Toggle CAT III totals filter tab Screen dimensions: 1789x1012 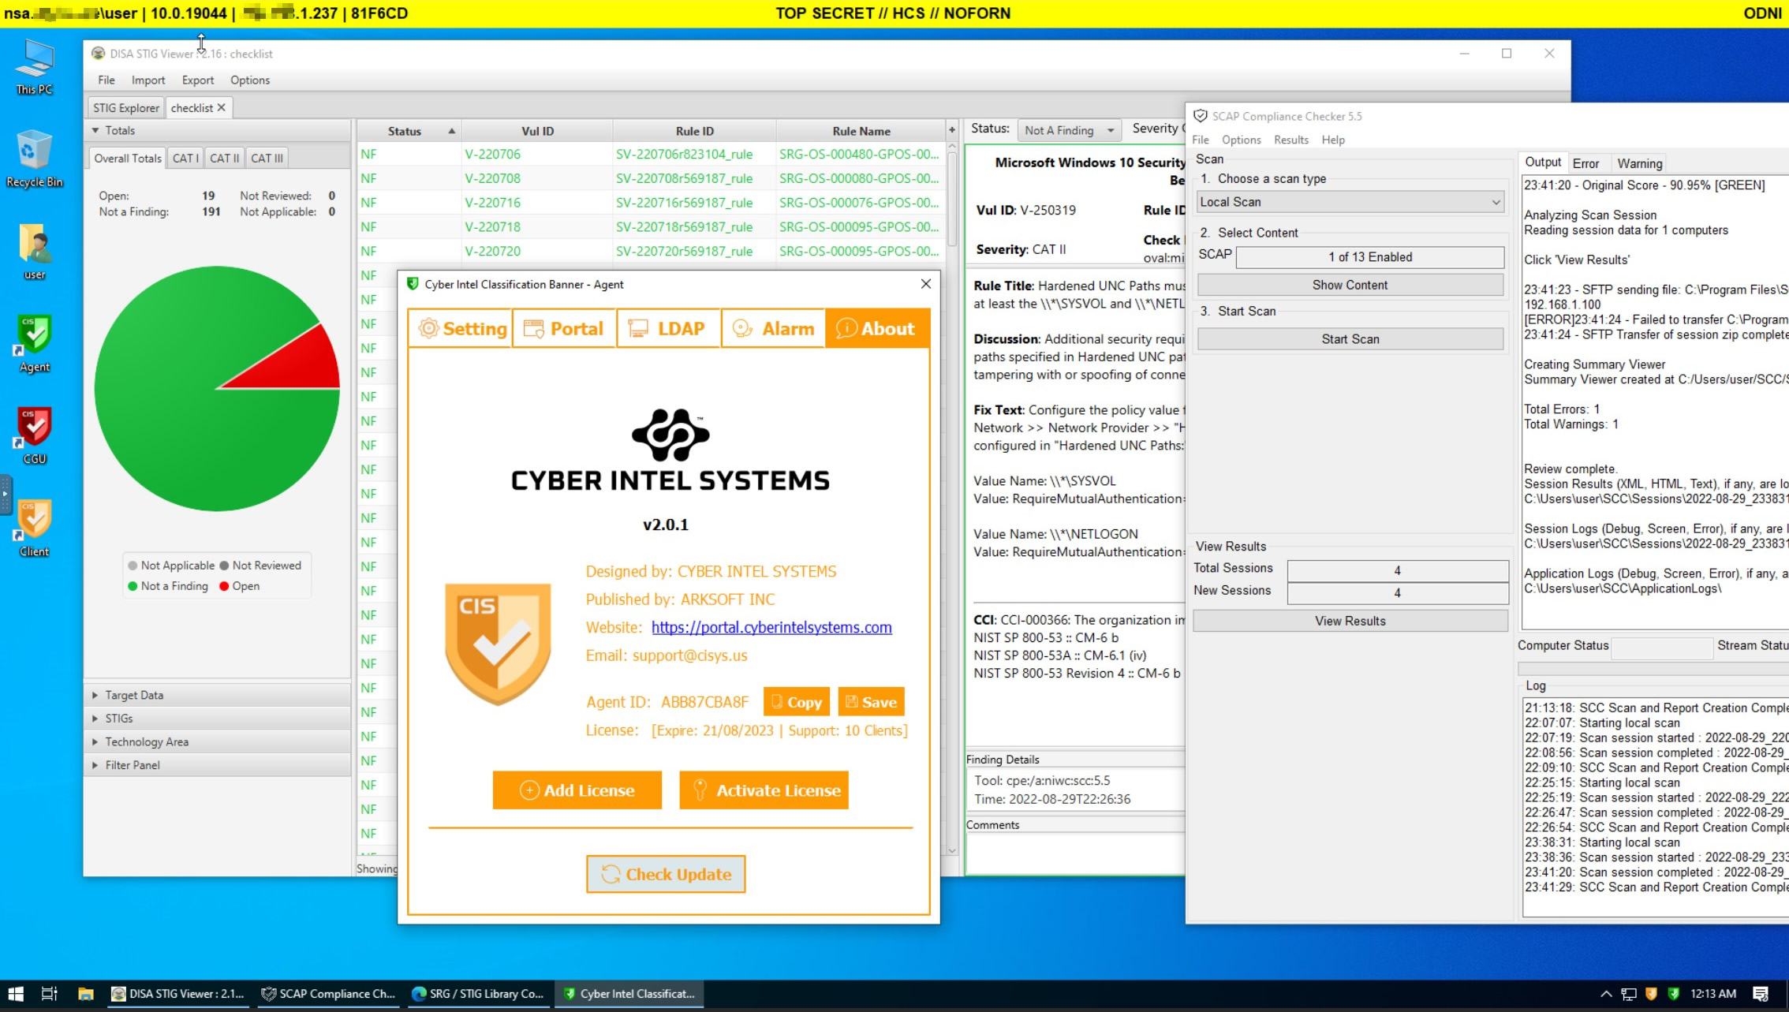[x=268, y=157]
